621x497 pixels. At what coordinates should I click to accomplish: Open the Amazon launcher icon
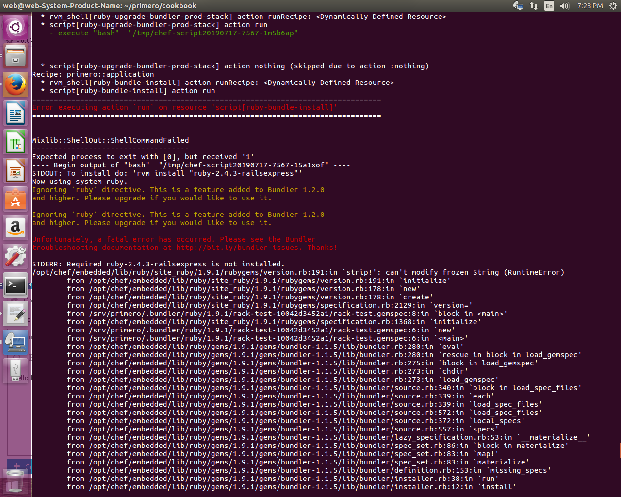tap(16, 228)
